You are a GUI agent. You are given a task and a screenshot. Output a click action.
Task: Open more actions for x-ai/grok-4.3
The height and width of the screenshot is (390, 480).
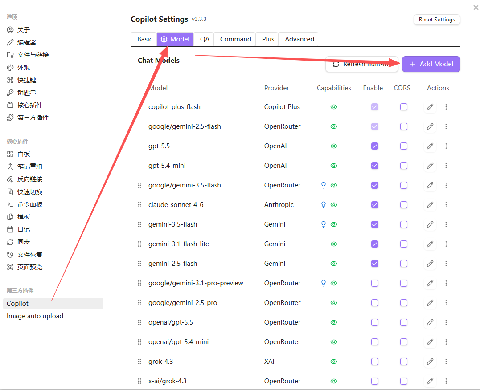(446, 381)
